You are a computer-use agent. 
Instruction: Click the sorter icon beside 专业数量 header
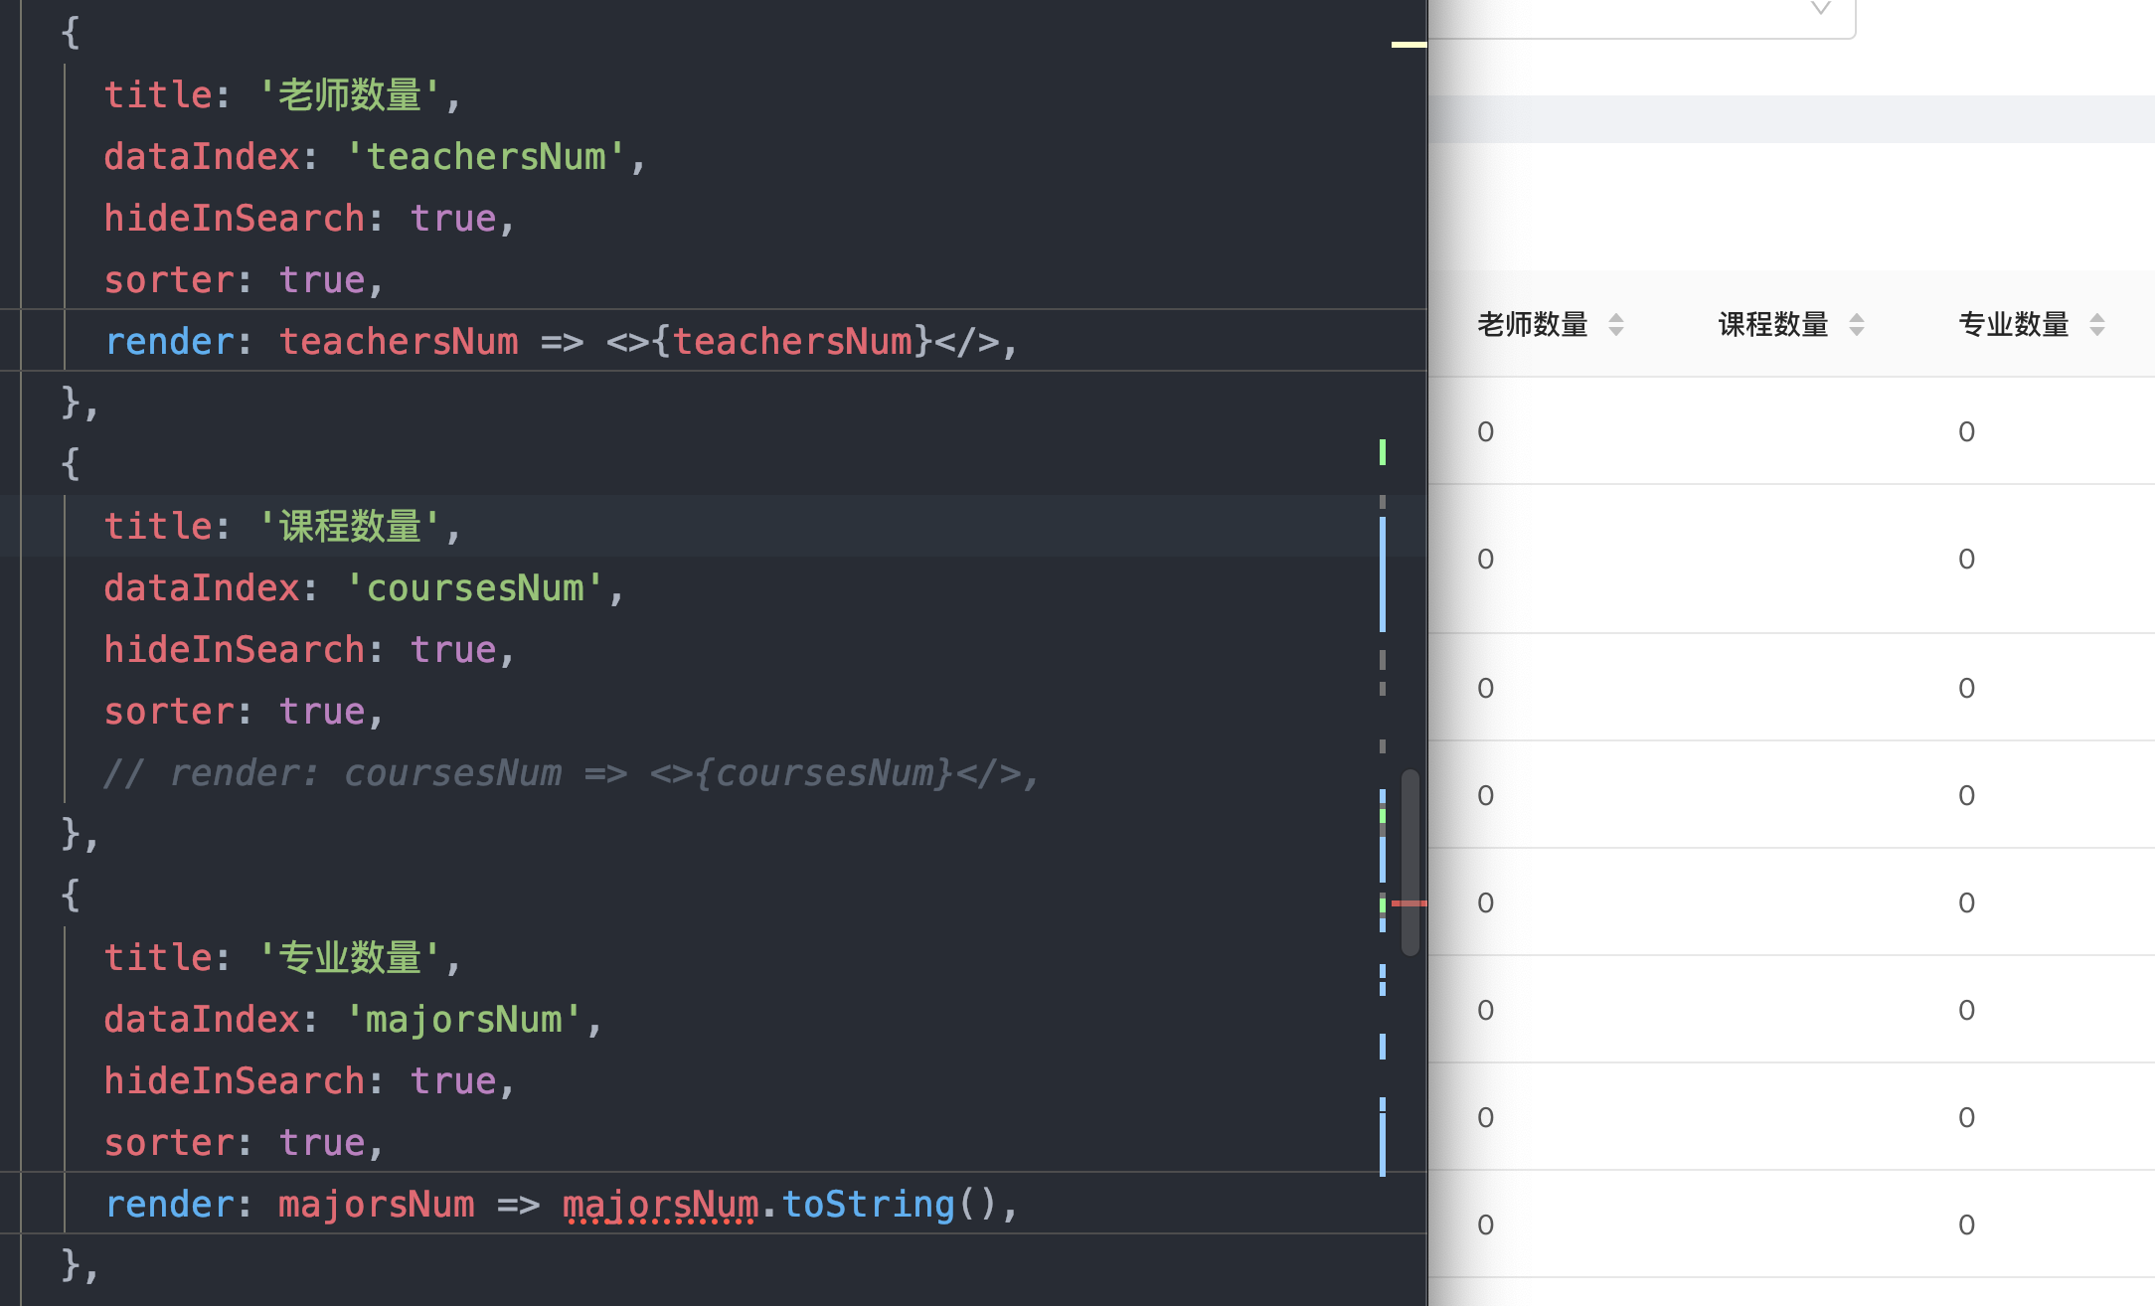click(x=2098, y=323)
